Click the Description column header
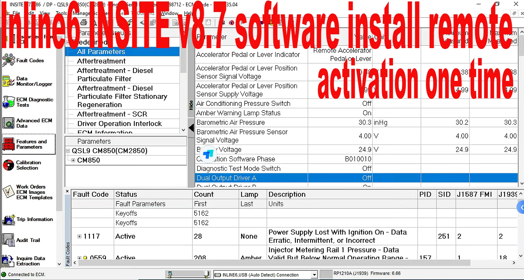Viewport: 524px width, 280px height. point(342,194)
